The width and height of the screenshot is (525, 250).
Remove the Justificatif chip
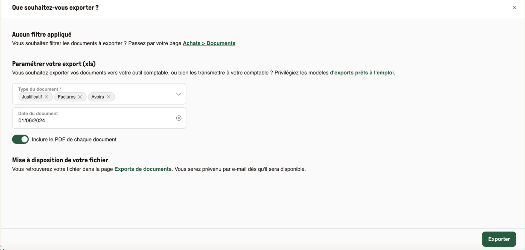click(x=46, y=97)
